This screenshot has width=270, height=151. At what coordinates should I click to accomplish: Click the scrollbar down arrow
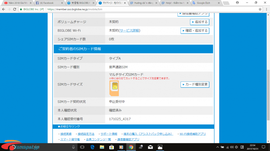[268, 142]
